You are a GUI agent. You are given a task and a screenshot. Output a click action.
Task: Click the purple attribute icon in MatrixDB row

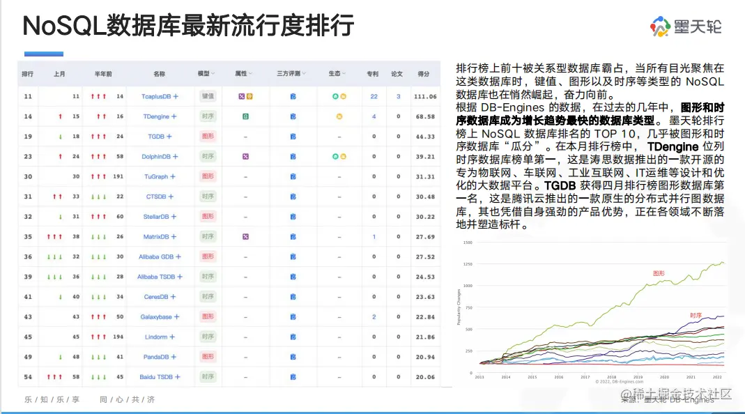coord(245,237)
